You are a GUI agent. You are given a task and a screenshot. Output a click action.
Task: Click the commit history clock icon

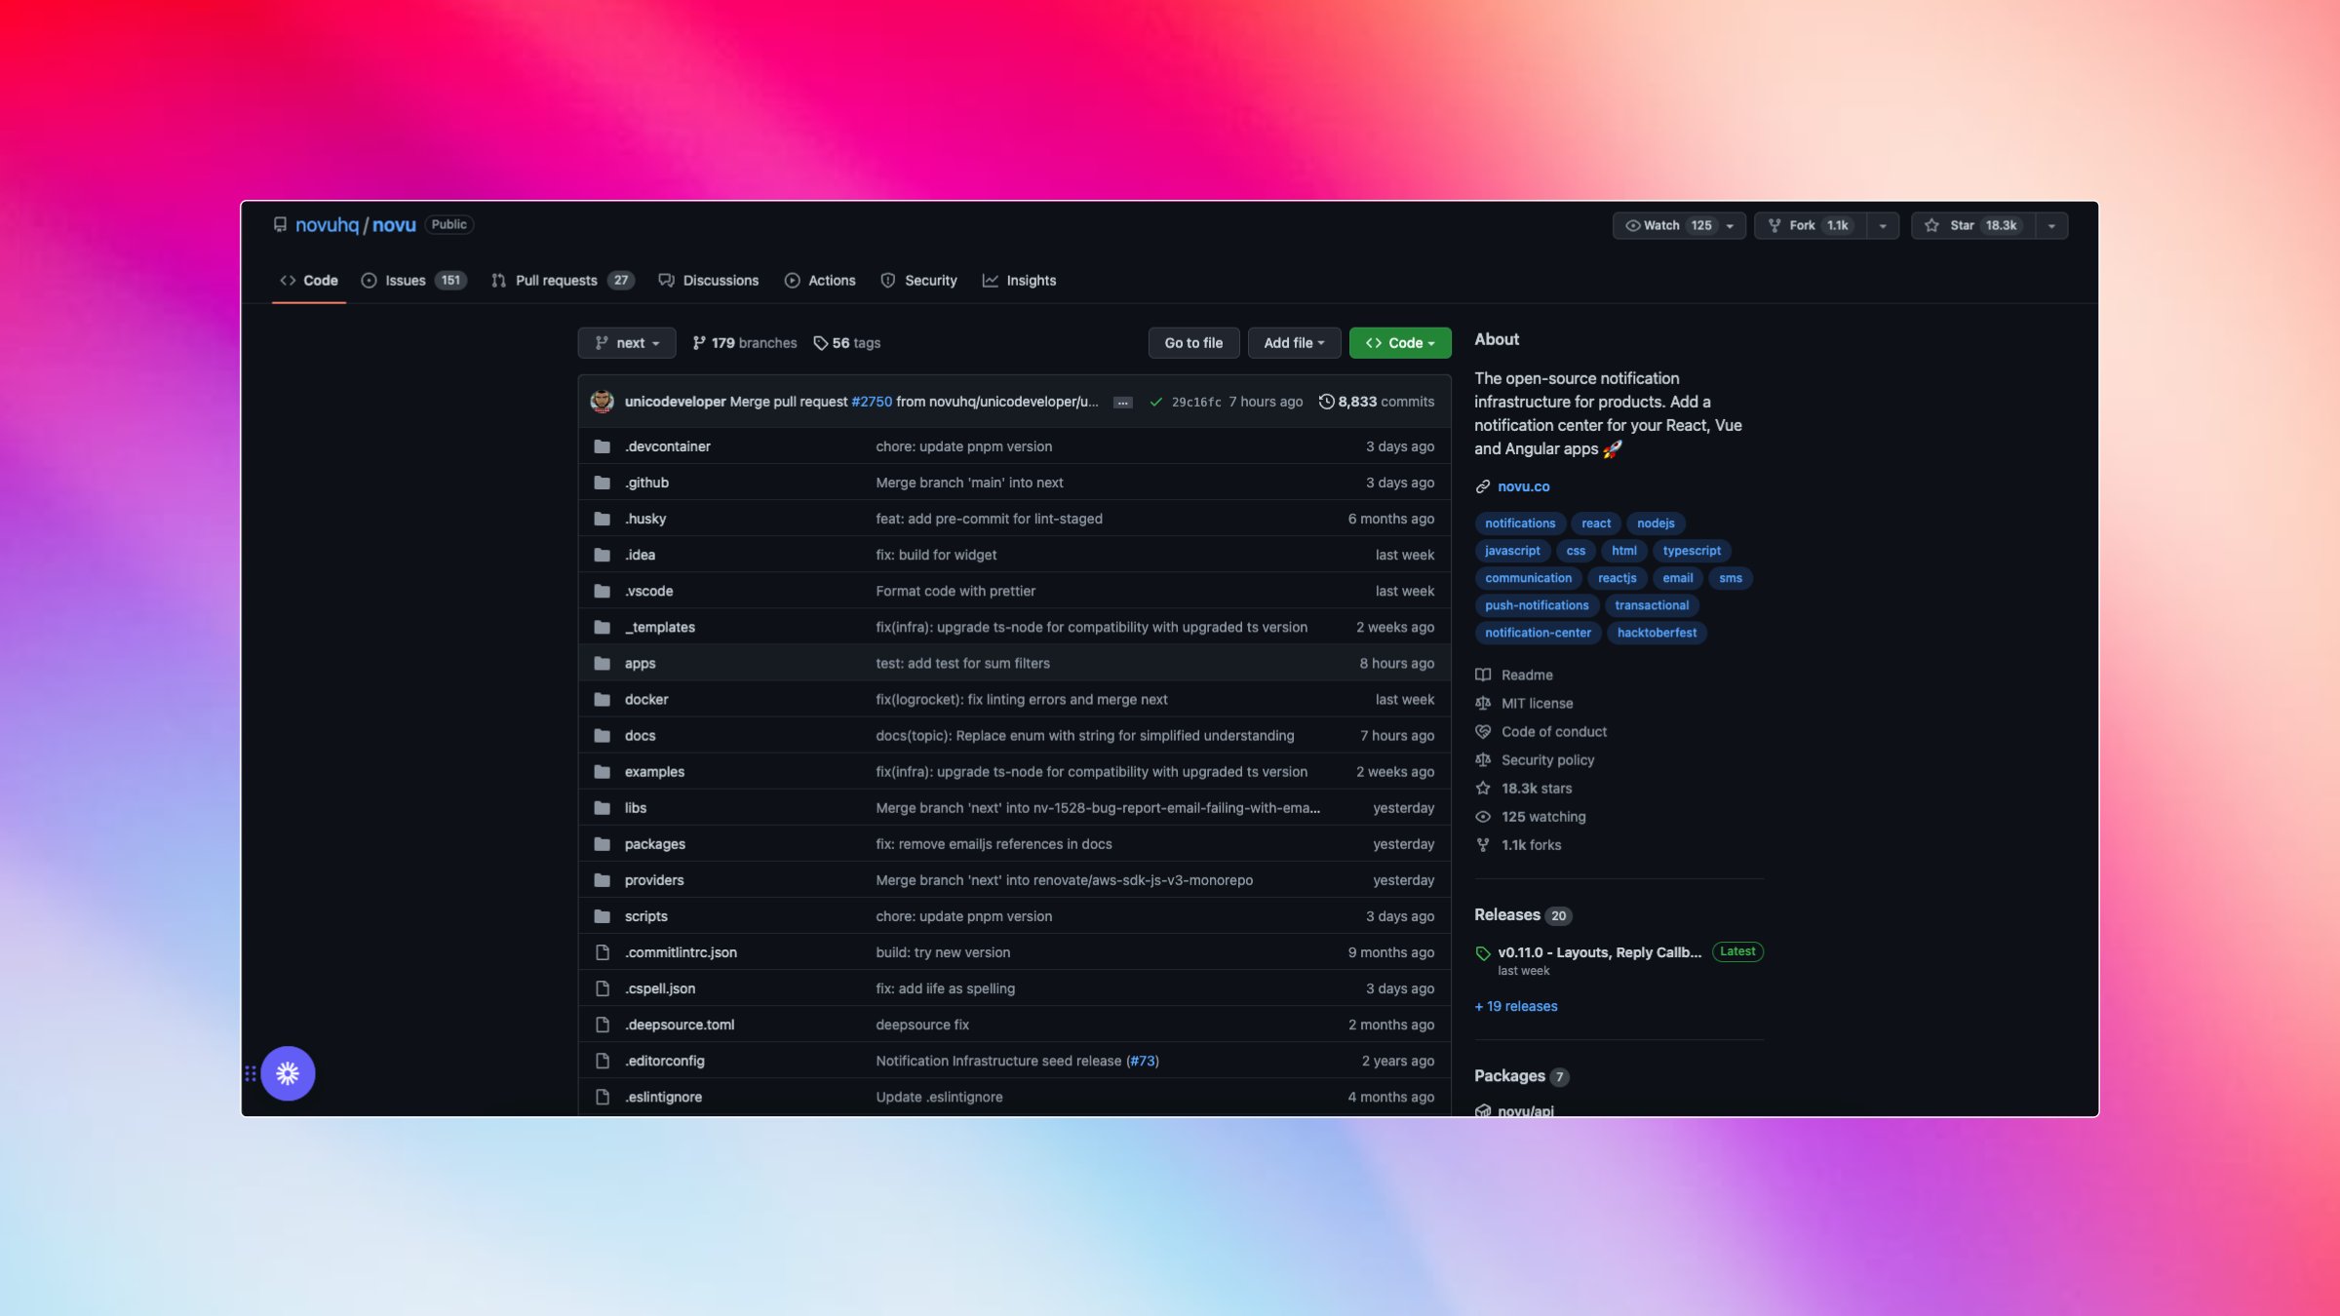point(1326,402)
